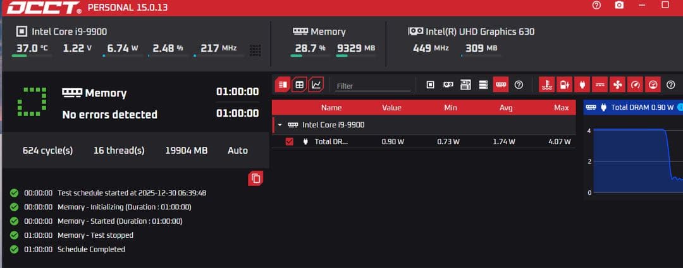Collapse the Intel Core i9-9900 sensor group

(x=280, y=125)
